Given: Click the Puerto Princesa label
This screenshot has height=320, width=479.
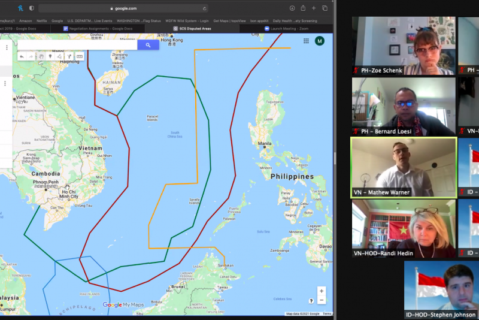Looking at the screenshot, I should (x=234, y=210).
